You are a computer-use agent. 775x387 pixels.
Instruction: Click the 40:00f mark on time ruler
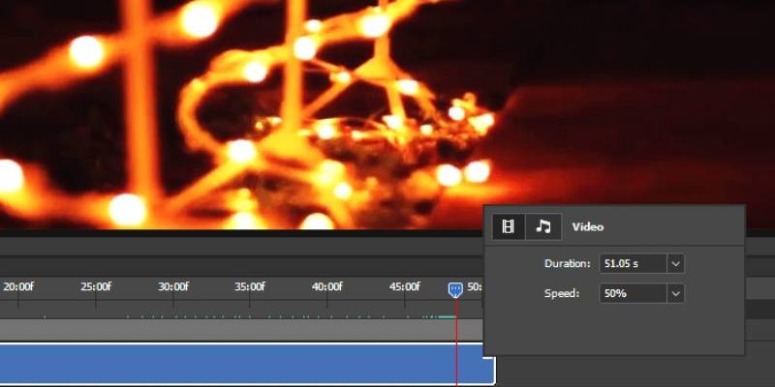(x=327, y=286)
